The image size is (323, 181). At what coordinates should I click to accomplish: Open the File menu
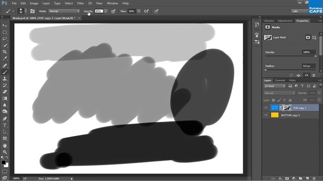click(14, 4)
